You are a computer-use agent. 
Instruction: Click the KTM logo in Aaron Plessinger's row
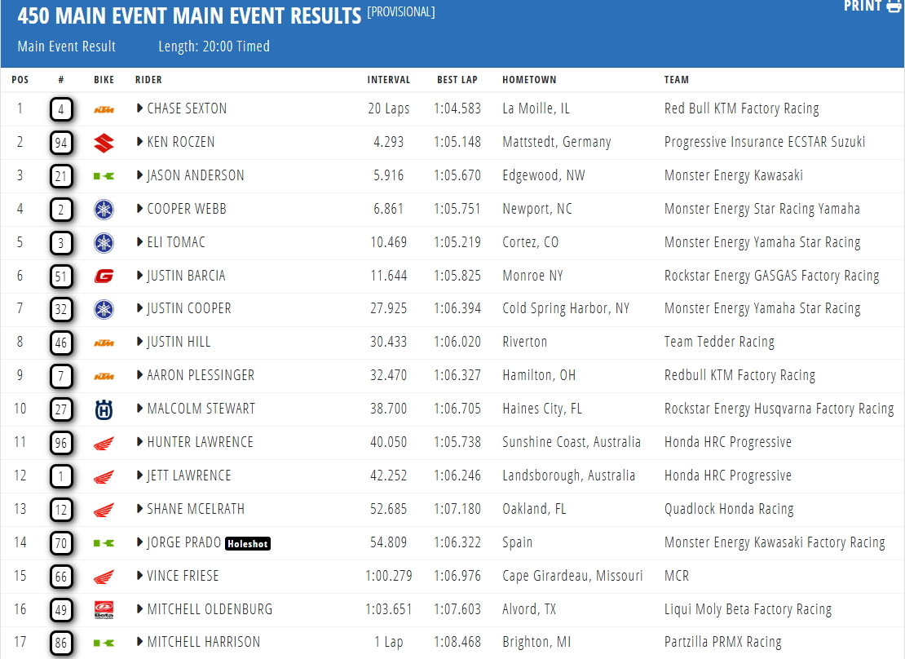104,377
